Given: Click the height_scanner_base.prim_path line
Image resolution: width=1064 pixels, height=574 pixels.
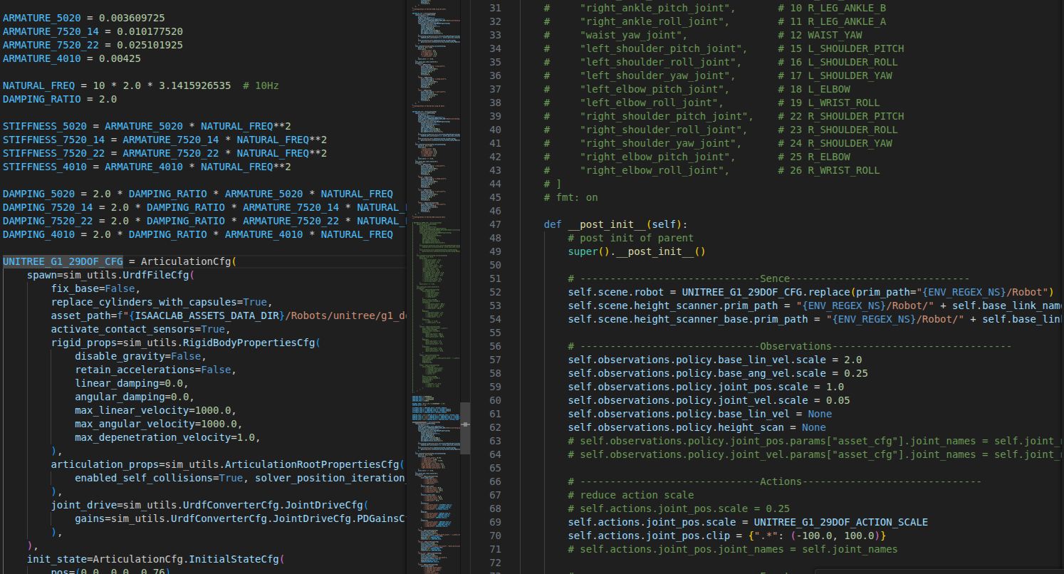Looking at the screenshot, I should point(815,319).
